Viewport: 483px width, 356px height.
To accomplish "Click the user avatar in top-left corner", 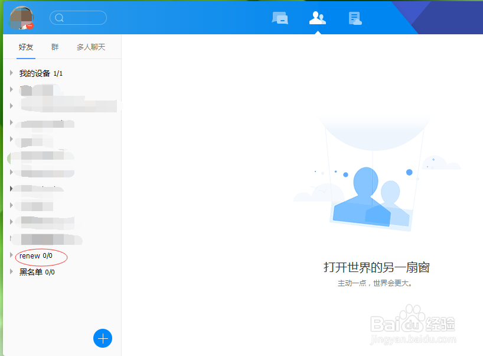I will click(21, 18).
